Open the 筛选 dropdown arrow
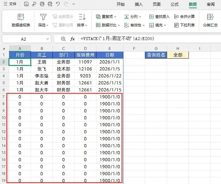The image size is (221, 184). (47, 25)
